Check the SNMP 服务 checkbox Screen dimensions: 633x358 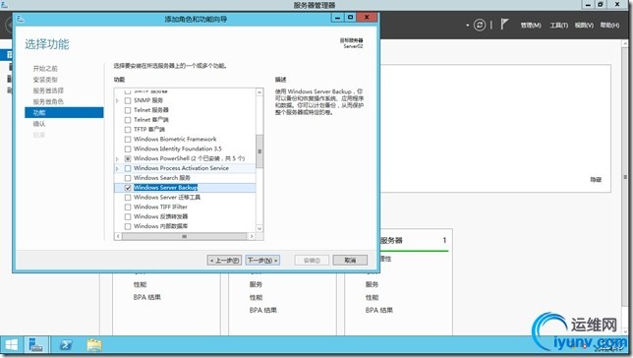tap(128, 100)
